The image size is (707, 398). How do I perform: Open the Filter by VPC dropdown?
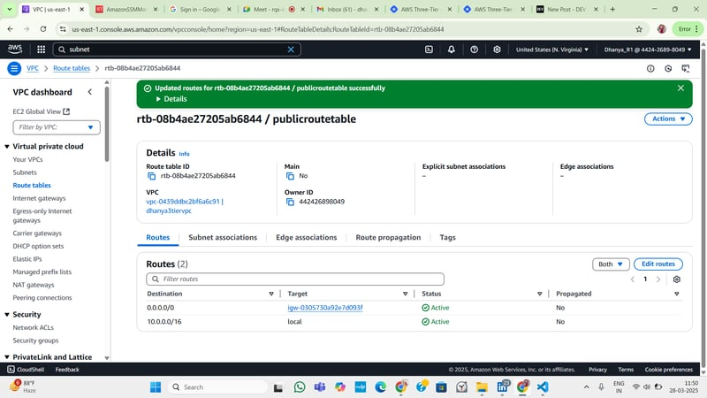click(x=57, y=127)
